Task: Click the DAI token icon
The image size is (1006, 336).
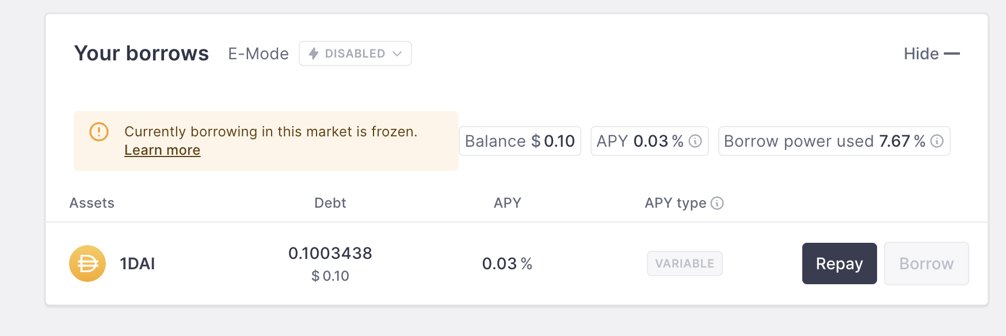Action: pyautogui.click(x=87, y=264)
